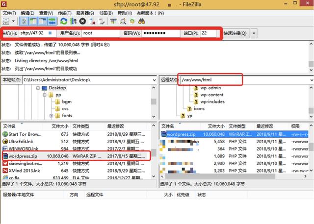This screenshot has height=224, width=314.
Task: Open the 书签(B) menu
Action: click(106, 13)
